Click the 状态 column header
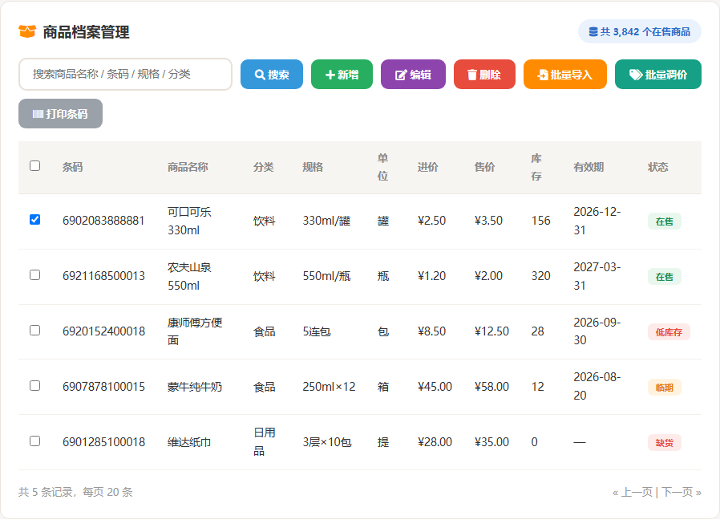 click(x=658, y=167)
